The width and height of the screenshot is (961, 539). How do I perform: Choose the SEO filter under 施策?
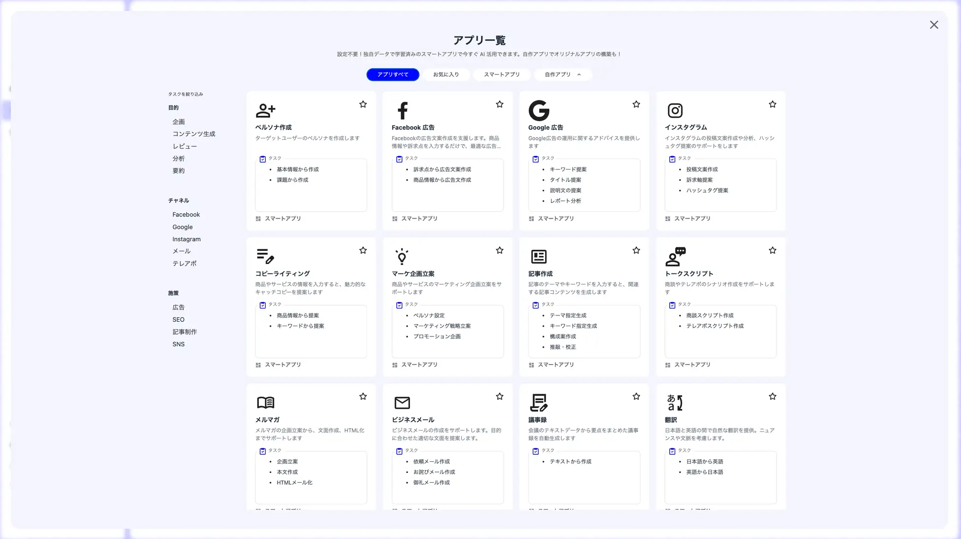178,320
